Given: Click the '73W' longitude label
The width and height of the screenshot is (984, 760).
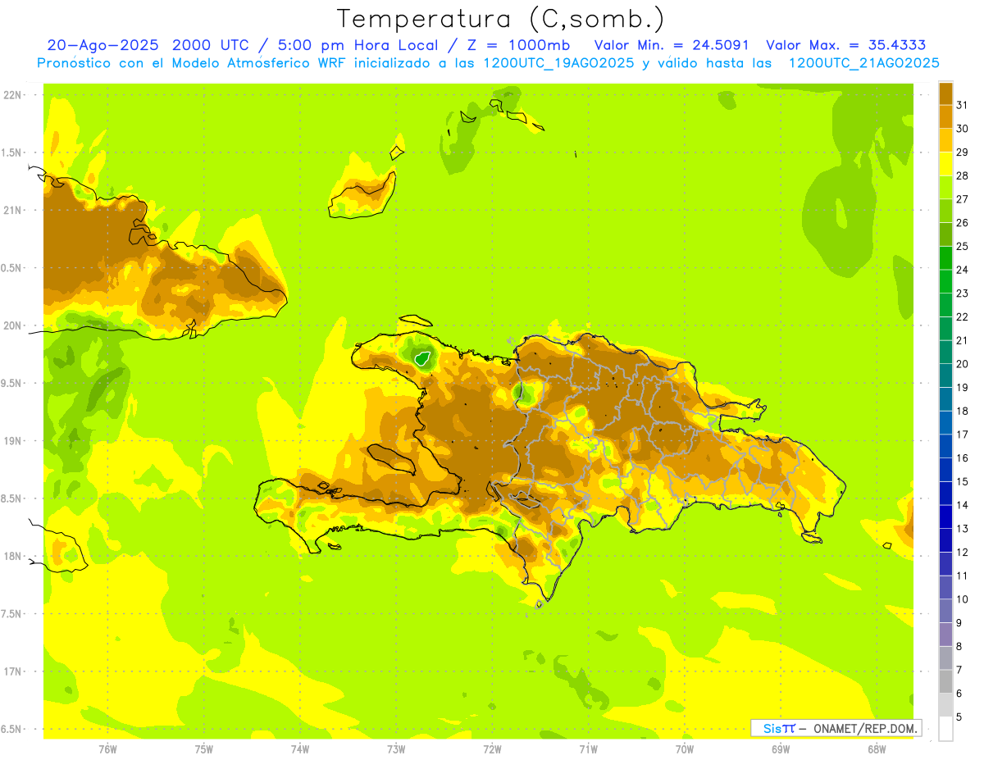Looking at the screenshot, I should (396, 749).
